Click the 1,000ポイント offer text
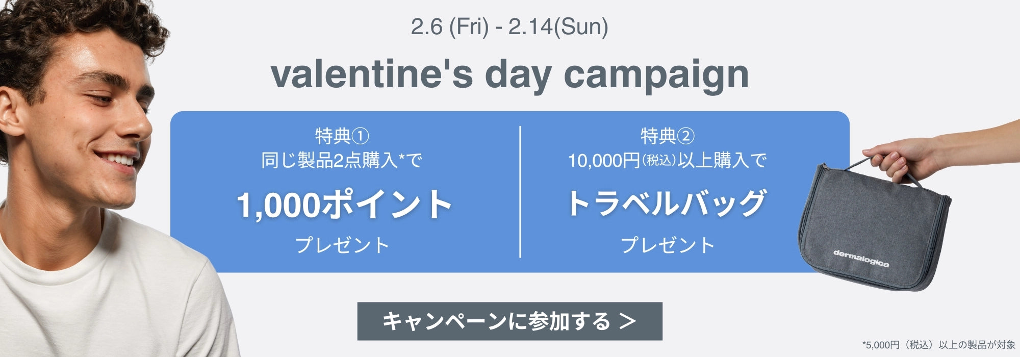Screen dimensions: 1020x357 [x=344, y=205]
